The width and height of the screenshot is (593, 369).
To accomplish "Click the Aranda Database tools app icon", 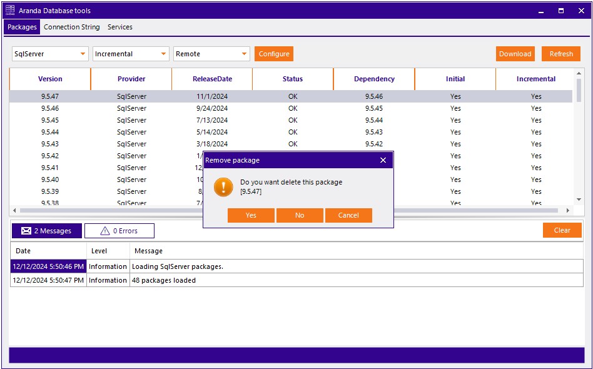I will coord(10,10).
